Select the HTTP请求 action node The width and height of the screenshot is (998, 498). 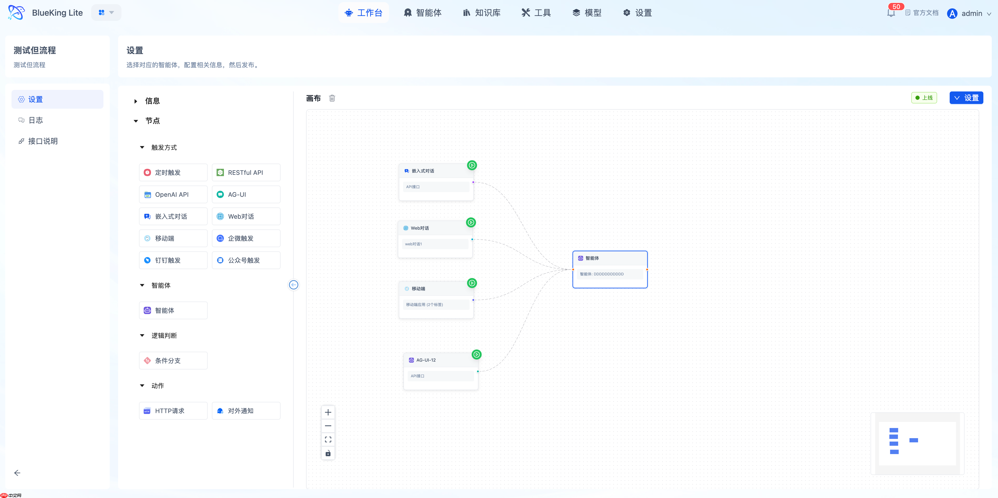click(173, 410)
